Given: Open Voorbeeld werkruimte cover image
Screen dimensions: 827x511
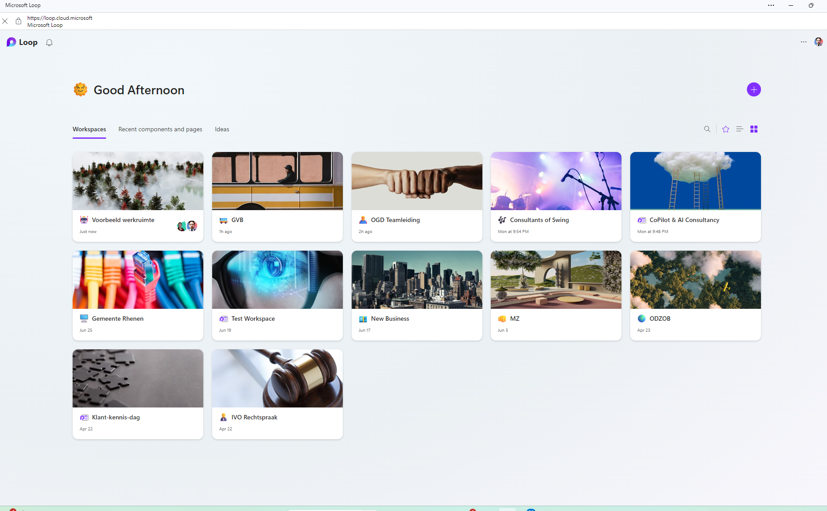Looking at the screenshot, I should pyautogui.click(x=138, y=181).
